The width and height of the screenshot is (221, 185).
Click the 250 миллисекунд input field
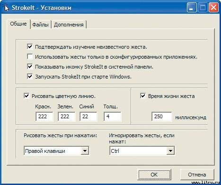pos(162,116)
